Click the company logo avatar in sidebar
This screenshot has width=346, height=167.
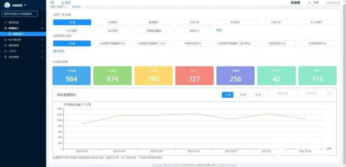pyautogui.click(x=7, y=5)
